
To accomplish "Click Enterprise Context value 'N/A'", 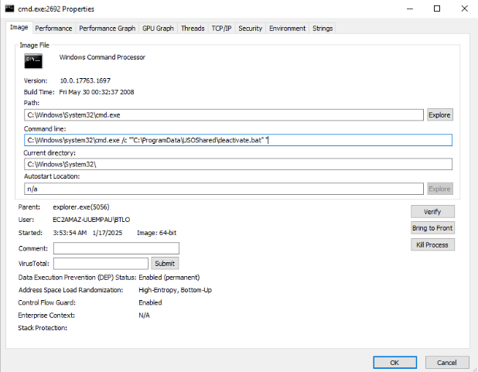I will click(144, 316).
